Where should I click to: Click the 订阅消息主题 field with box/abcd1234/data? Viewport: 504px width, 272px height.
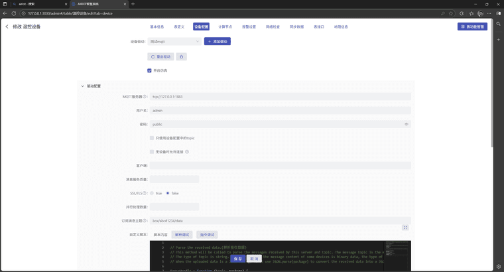280,221
